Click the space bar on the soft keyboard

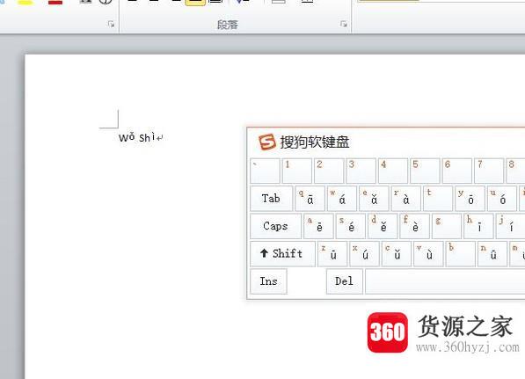(445, 281)
